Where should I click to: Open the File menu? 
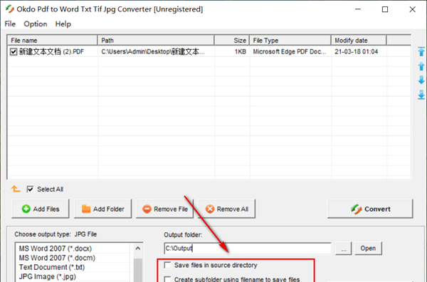point(10,24)
